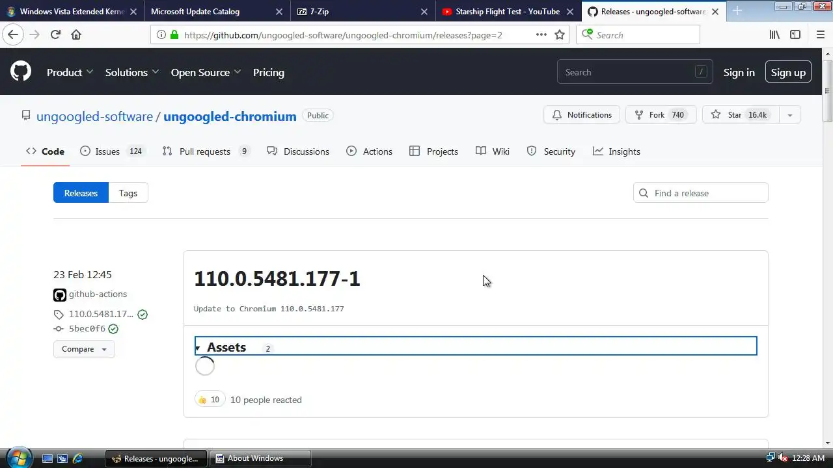Click page vertical scrollbar thumb

827,91
